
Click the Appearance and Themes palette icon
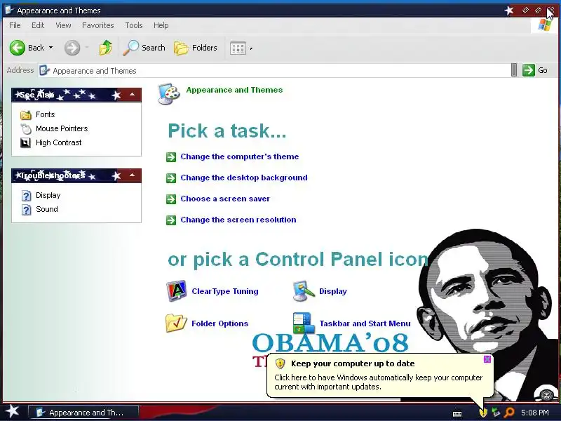169,94
